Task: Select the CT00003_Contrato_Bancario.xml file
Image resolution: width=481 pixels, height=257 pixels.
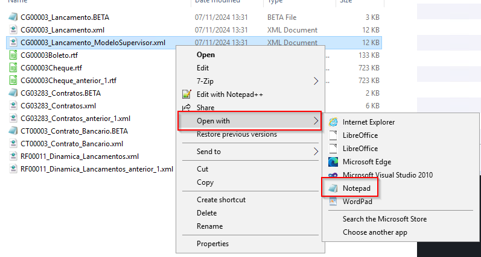Action: (71, 144)
